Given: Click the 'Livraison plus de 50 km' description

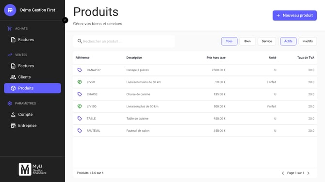Looking at the screenshot, I should [x=143, y=106].
